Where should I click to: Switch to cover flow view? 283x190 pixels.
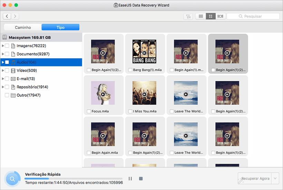221,17
